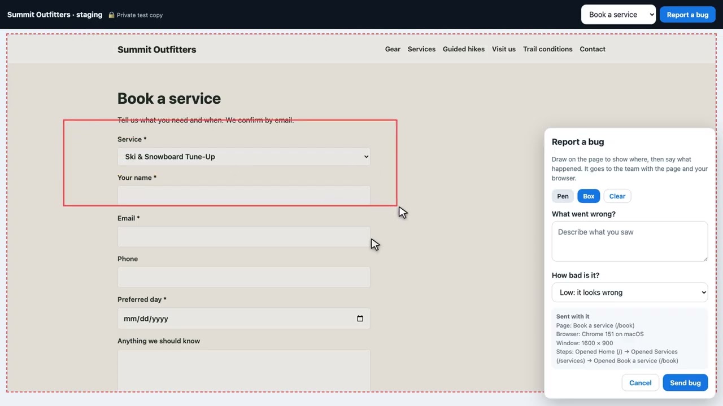Screen dimensions: 723x406
Task: Open Guided hikes in the navigation
Action: coord(464,49)
